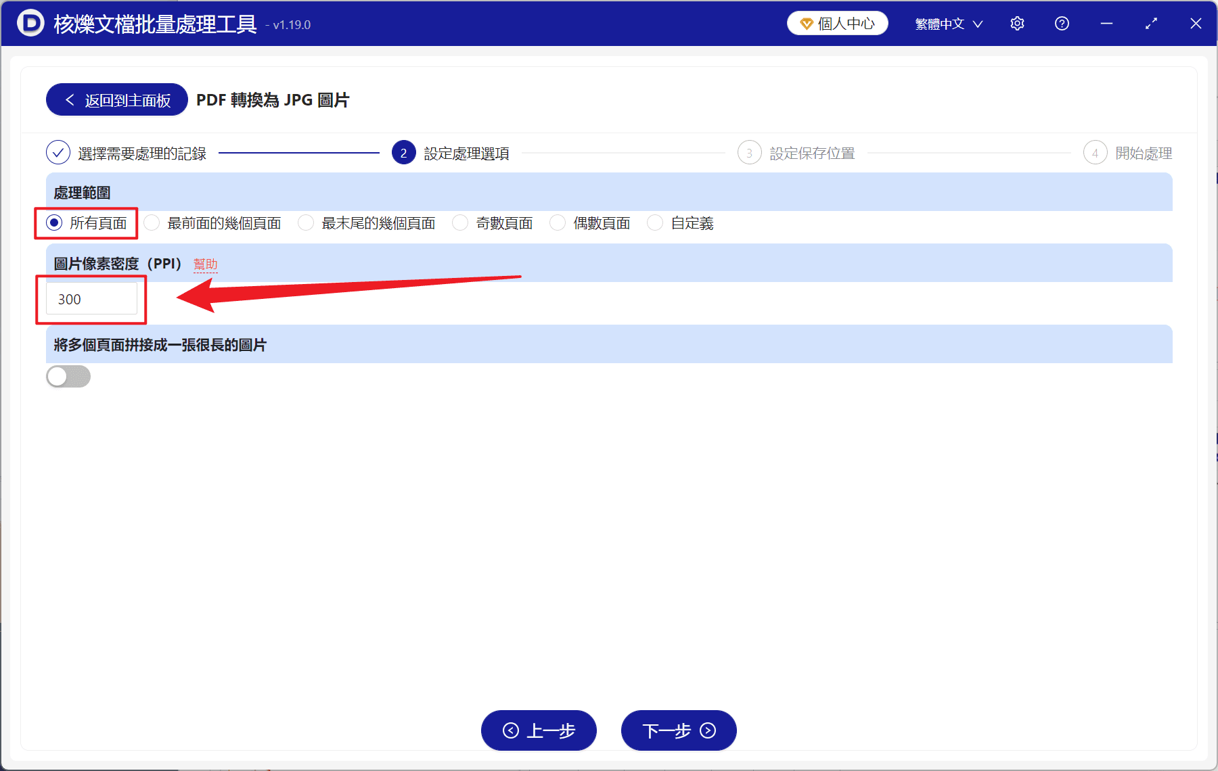Click the step 3 設定保存位置 indicator

(x=749, y=153)
